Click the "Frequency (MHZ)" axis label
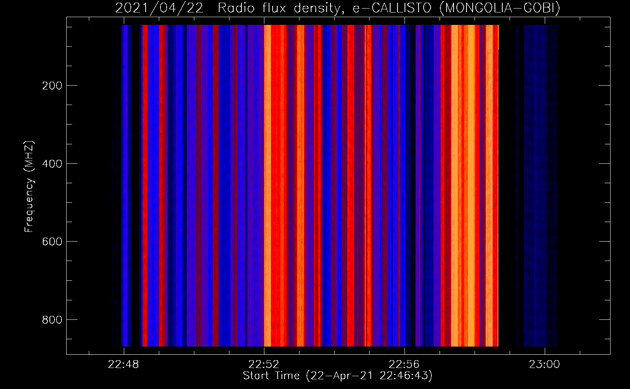Screen dimensions: 630x389 tap(29, 186)
